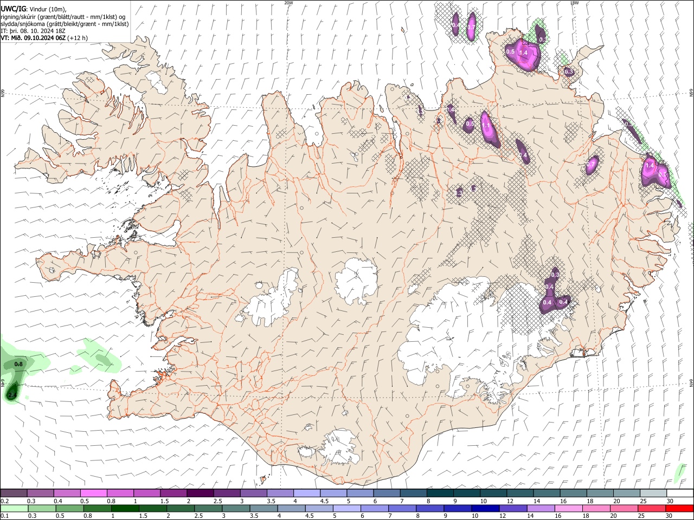Click the '64N' latitude label on right edge
694x520 pixels.
[x=691, y=382]
